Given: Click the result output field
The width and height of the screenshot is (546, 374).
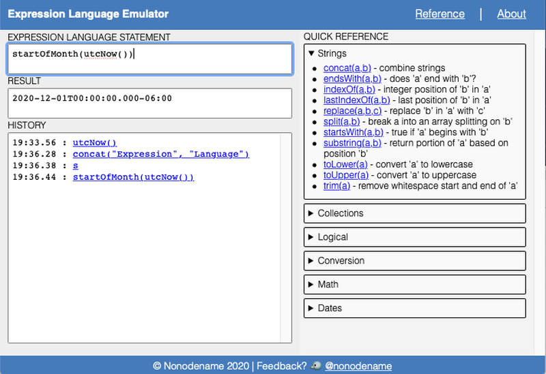Looking at the screenshot, I should [x=149, y=104].
